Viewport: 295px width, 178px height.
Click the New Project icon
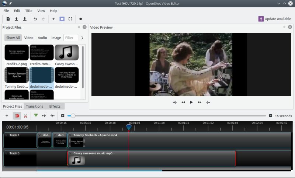coord(8,19)
